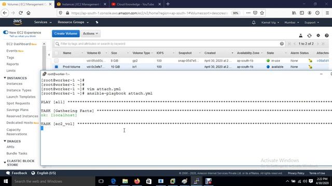The height and width of the screenshot is (186, 332).
Task: Click the Create Volume button
Action: tap(66, 34)
